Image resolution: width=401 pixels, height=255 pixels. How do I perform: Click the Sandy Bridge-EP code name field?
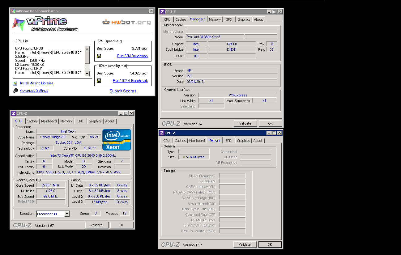click(x=53, y=137)
